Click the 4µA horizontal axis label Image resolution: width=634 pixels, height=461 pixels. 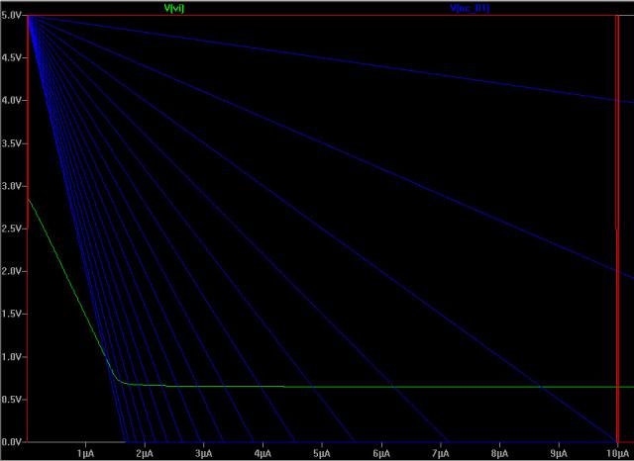(x=263, y=451)
